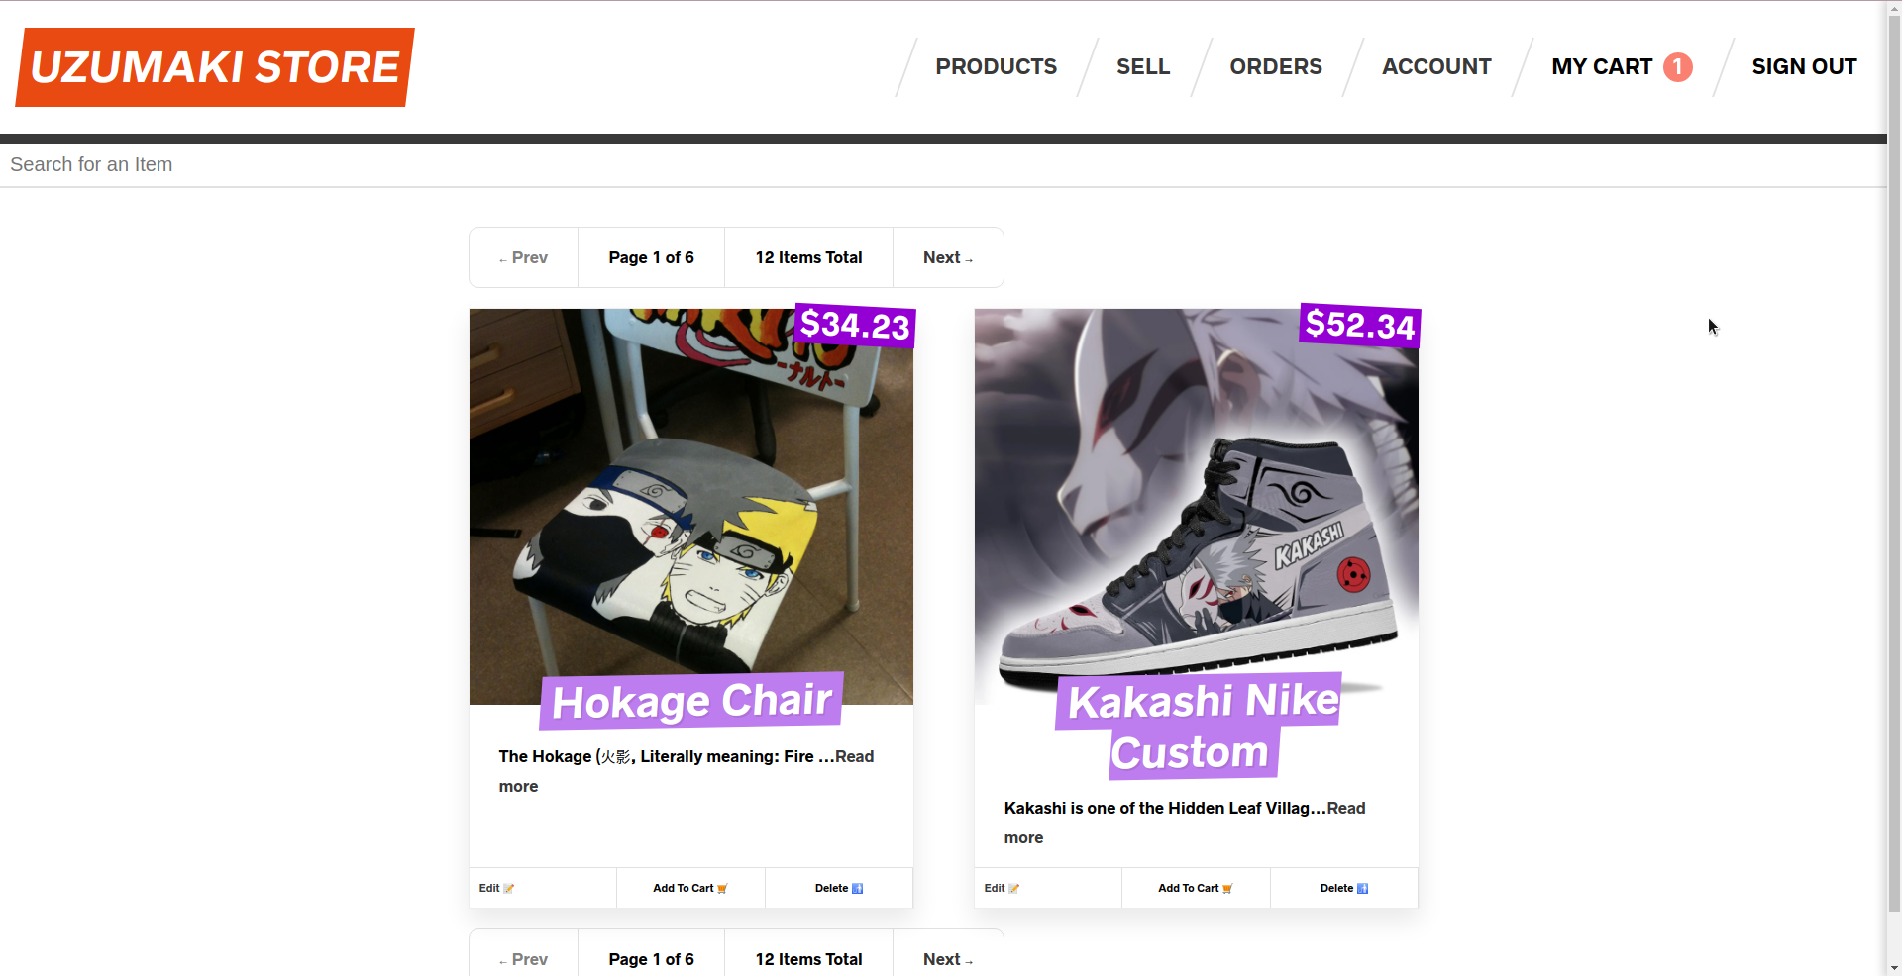Screen dimensions: 1902x976
Task: Click the Delete icon under Kakashi Nike Custom
Action: 1363,889
